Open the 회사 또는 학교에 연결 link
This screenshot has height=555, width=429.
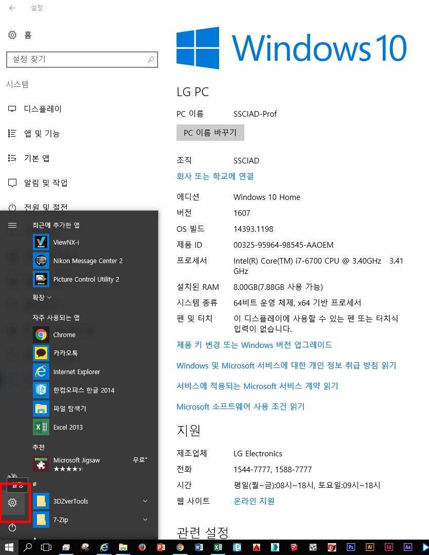click(x=215, y=176)
